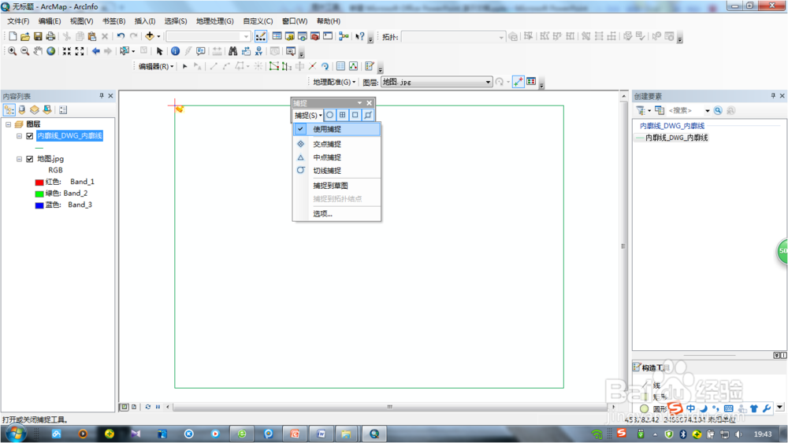Image resolution: width=788 pixels, height=443 pixels.
Task: Undo the last action
Action: pyautogui.click(x=121, y=36)
